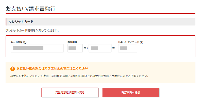Click the セキュリティコード field label
Viewport: 203px width, 108px height.
point(128,42)
